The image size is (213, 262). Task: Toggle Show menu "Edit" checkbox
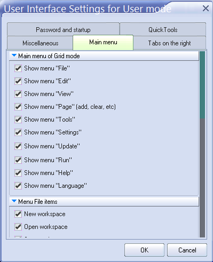click(18, 81)
